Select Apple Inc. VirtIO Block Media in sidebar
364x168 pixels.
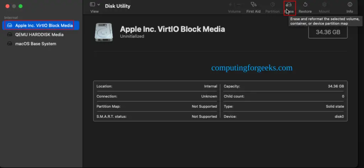click(x=41, y=26)
